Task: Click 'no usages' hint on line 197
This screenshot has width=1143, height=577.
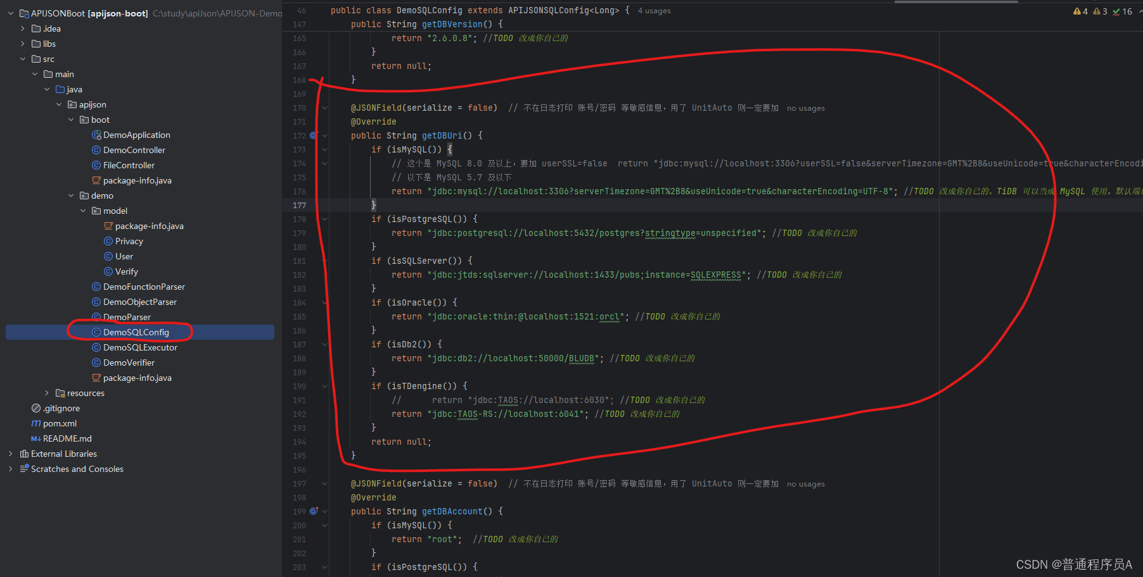Action: pyautogui.click(x=805, y=484)
